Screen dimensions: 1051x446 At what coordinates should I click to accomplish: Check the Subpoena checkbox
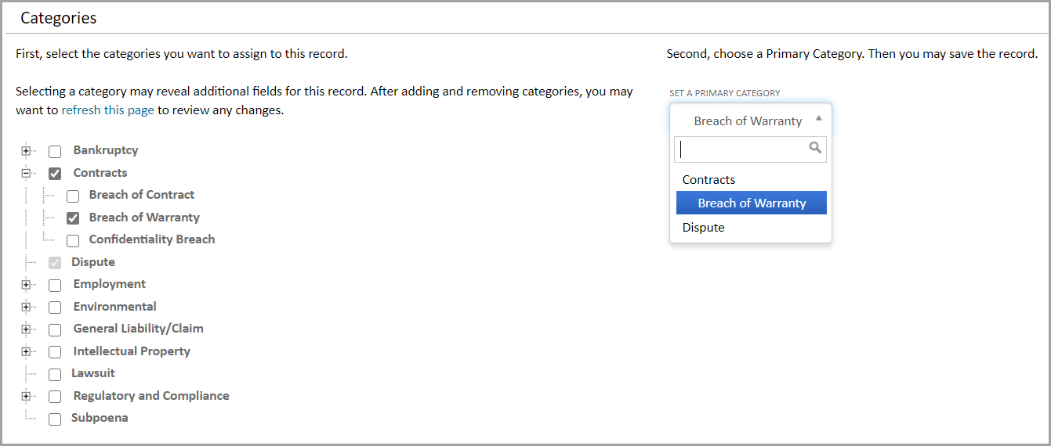point(55,419)
